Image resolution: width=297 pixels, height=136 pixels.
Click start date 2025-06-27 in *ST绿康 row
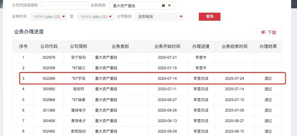(167, 100)
